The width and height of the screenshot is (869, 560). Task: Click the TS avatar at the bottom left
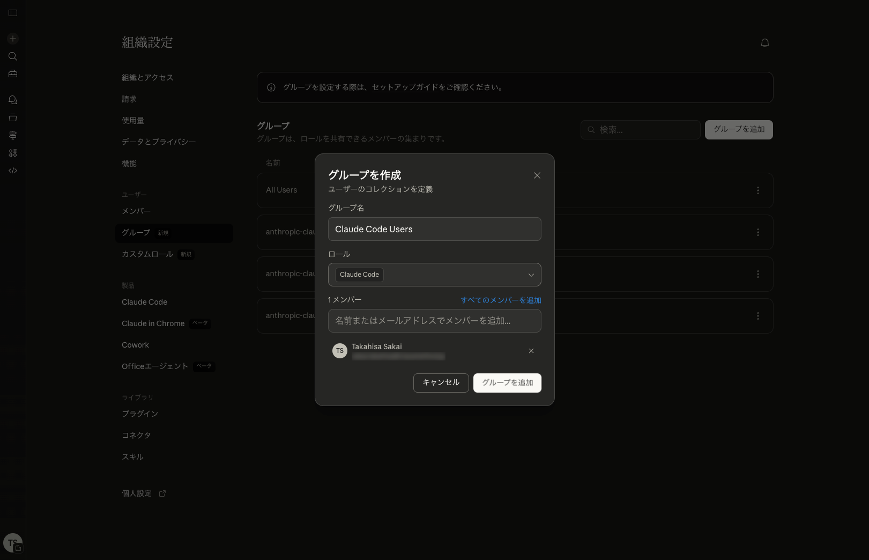(13, 542)
